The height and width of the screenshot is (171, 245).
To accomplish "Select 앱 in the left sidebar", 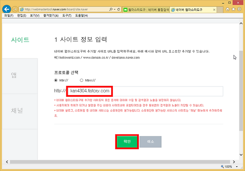I will 14,75.
